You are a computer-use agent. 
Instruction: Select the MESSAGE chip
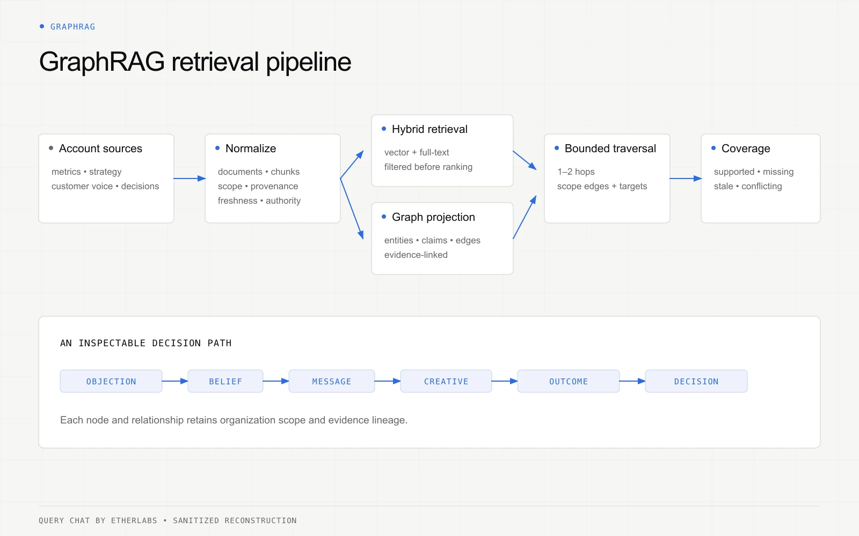(332, 381)
